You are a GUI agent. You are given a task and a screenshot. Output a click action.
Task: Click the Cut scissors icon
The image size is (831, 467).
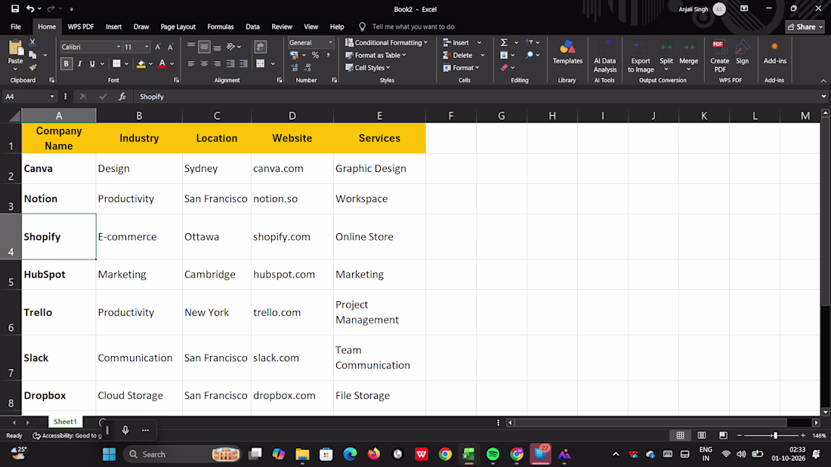point(32,42)
